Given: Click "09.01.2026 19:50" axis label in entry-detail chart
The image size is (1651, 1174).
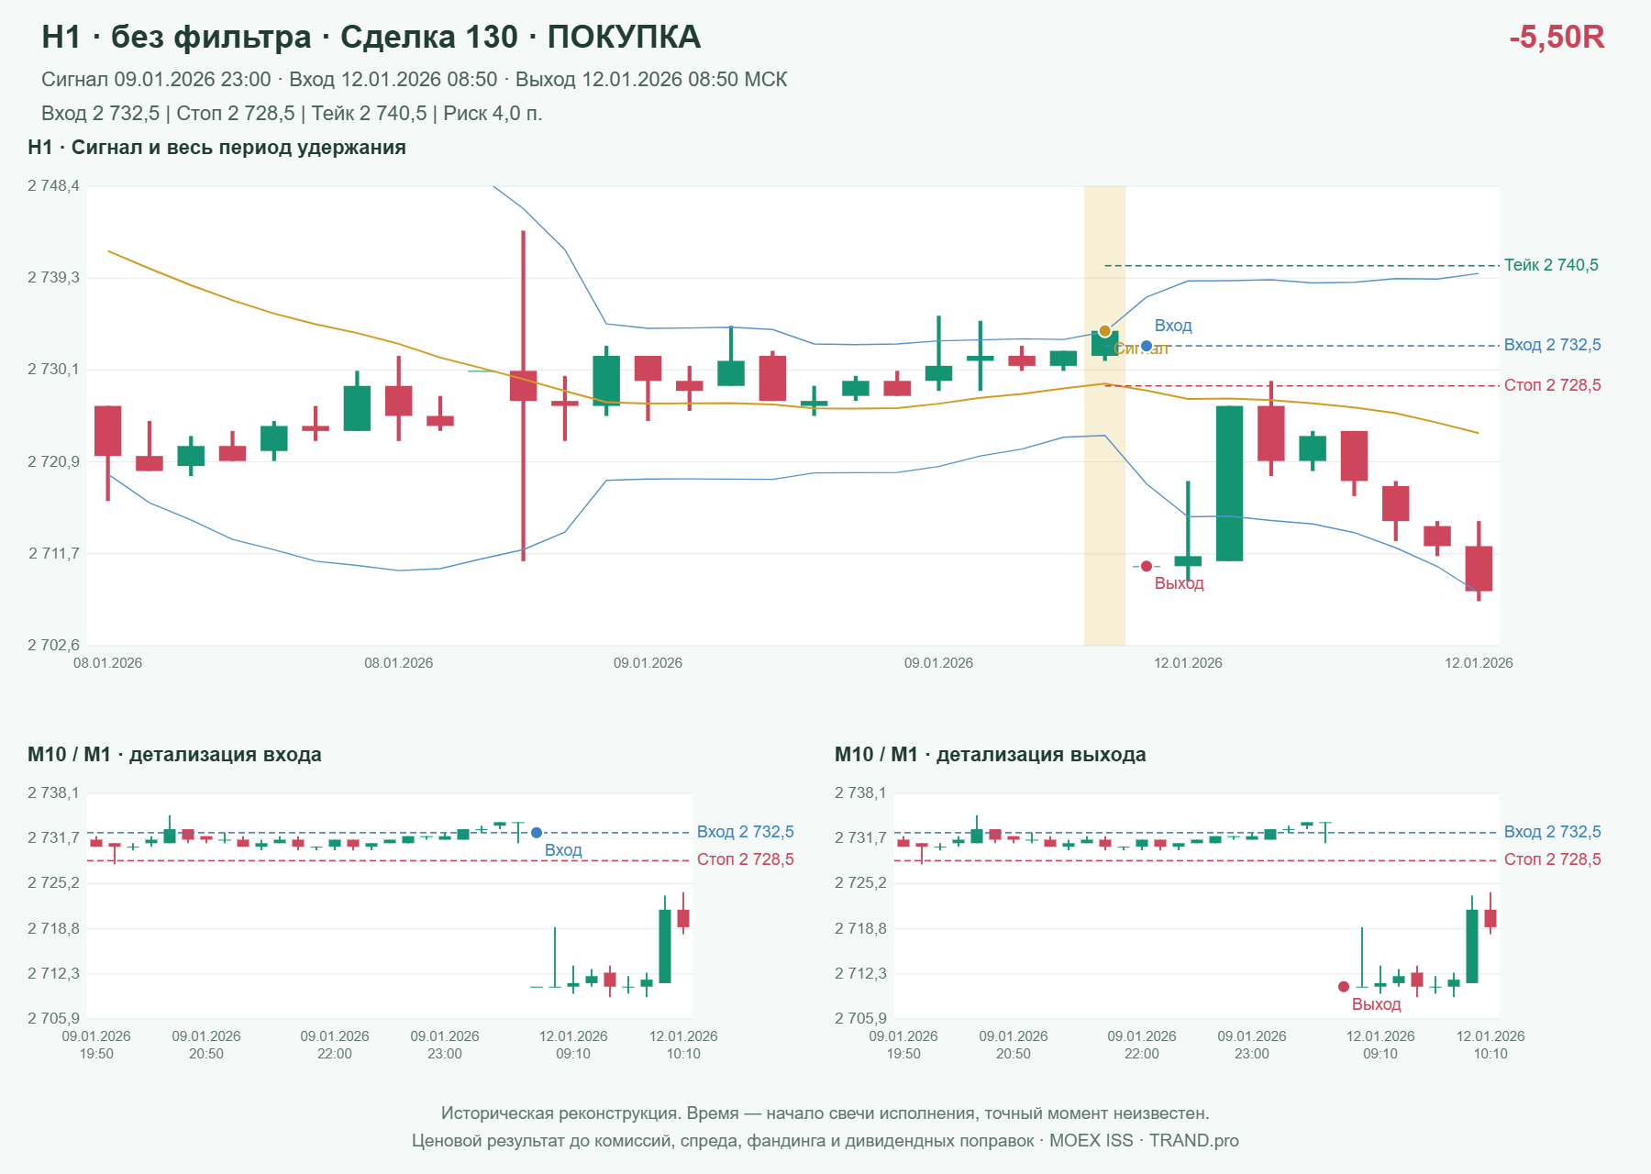Looking at the screenshot, I should [x=96, y=1045].
